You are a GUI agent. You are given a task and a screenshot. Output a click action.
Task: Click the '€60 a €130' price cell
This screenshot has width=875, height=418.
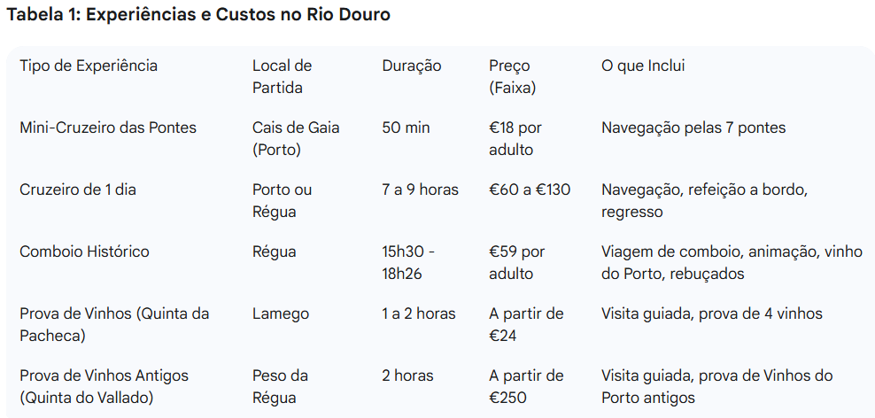[x=530, y=190]
